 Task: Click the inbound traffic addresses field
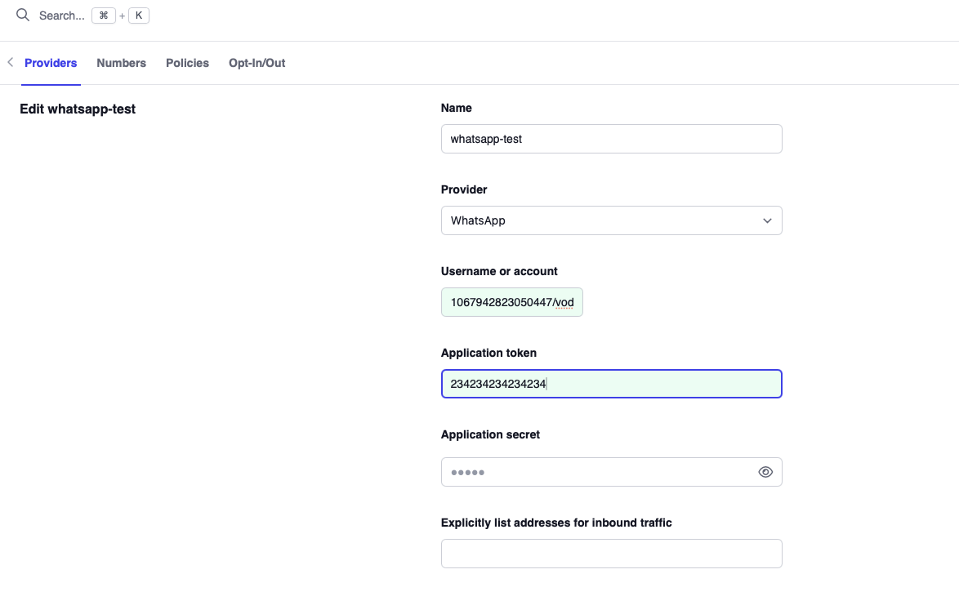(x=611, y=554)
